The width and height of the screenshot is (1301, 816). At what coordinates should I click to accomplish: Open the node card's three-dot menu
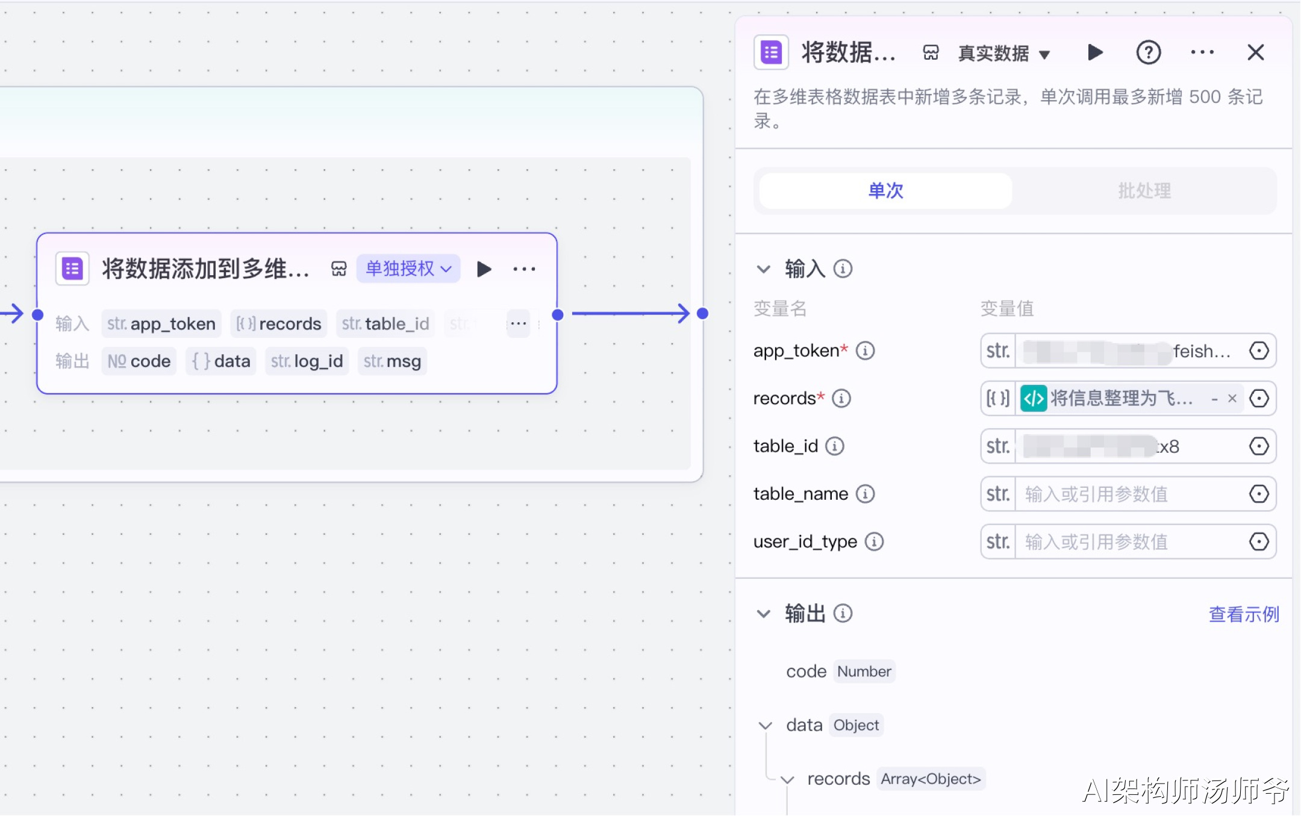pos(524,269)
